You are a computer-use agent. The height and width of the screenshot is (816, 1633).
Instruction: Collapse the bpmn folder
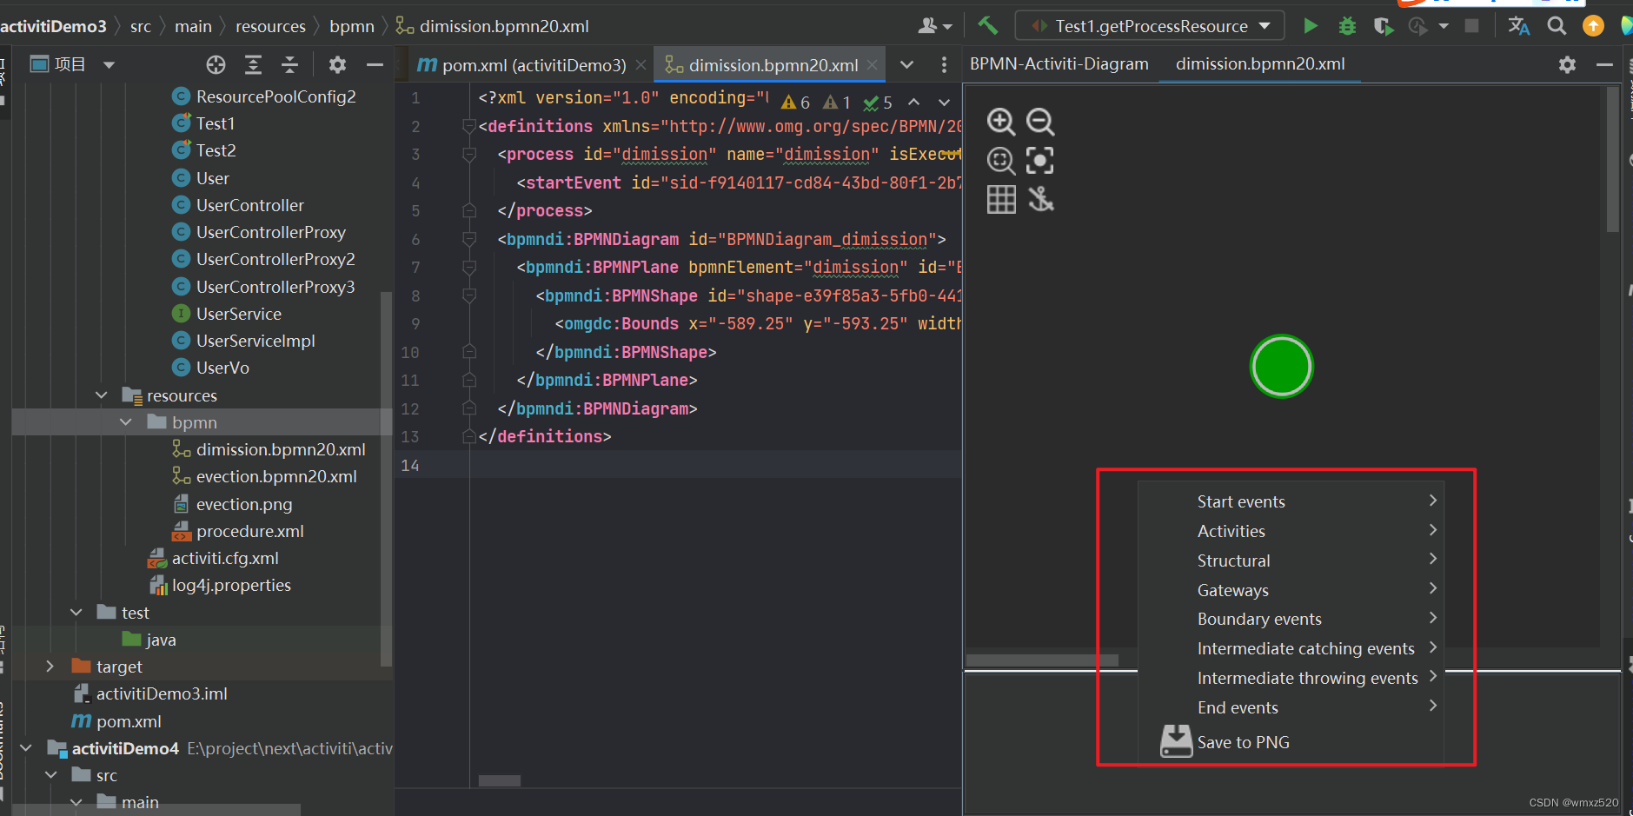click(126, 422)
